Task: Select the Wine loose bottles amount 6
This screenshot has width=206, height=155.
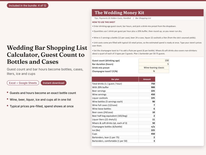Action: click(x=147, y=109)
